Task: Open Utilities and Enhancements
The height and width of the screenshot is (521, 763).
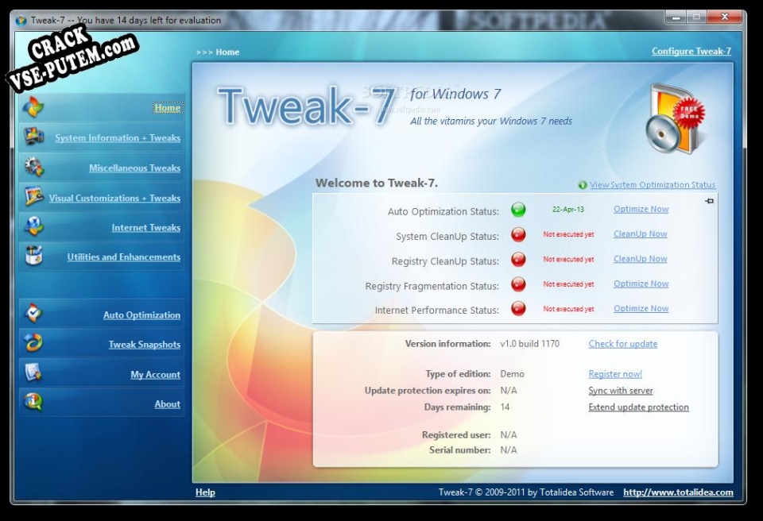Action: (124, 257)
